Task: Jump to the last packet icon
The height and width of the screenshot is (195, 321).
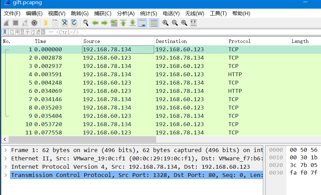Action: click(133, 23)
